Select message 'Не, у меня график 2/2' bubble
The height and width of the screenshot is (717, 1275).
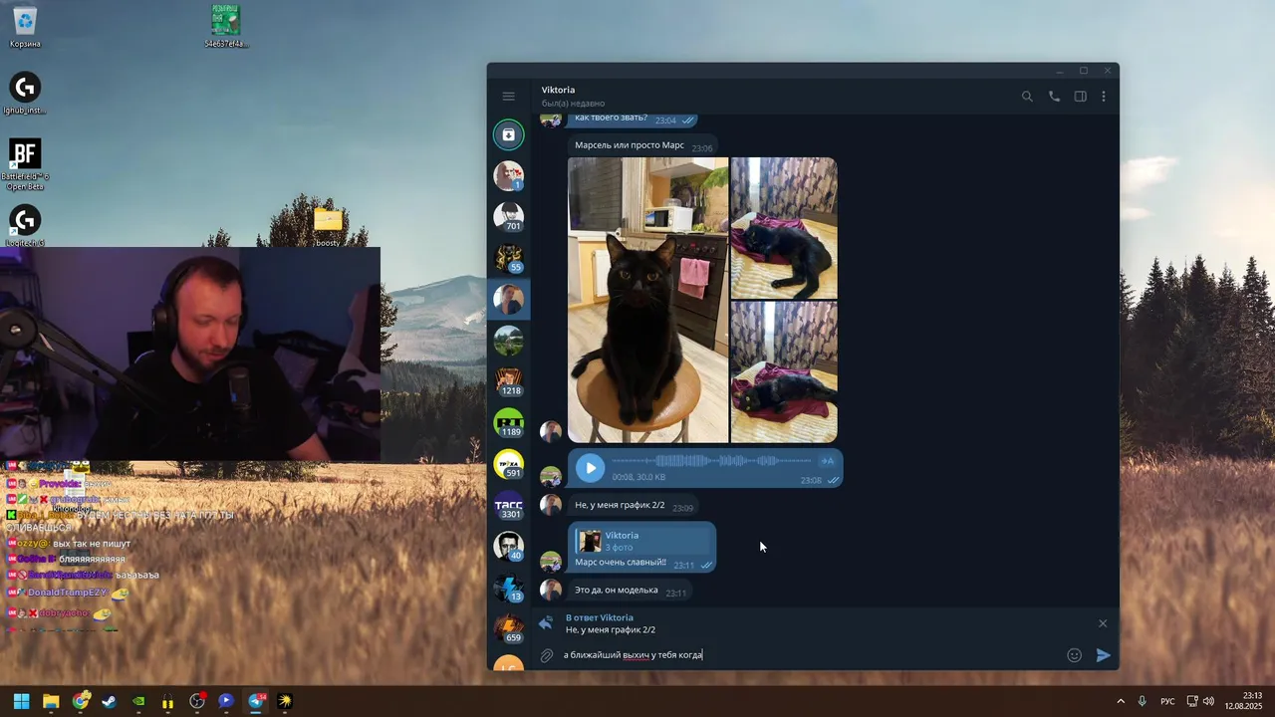tap(634, 506)
